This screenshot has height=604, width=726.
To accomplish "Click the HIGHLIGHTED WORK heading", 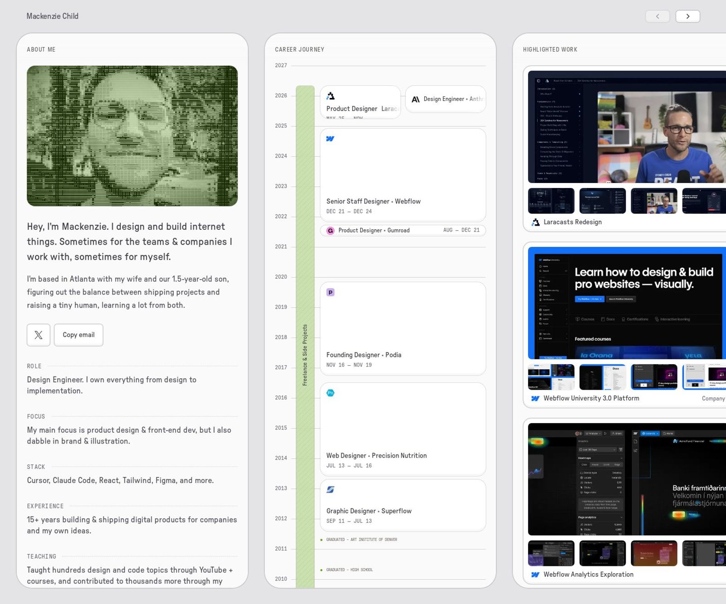I will [x=550, y=49].
